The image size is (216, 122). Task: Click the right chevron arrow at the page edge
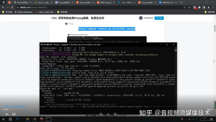(214, 61)
